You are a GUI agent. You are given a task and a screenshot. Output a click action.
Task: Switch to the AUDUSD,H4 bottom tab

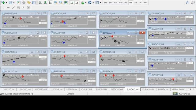(x=41, y=90)
